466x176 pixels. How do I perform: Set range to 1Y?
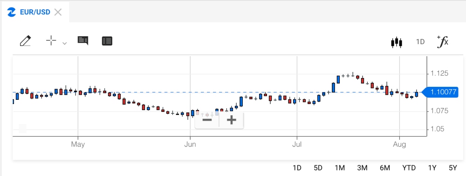pos(432,168)
